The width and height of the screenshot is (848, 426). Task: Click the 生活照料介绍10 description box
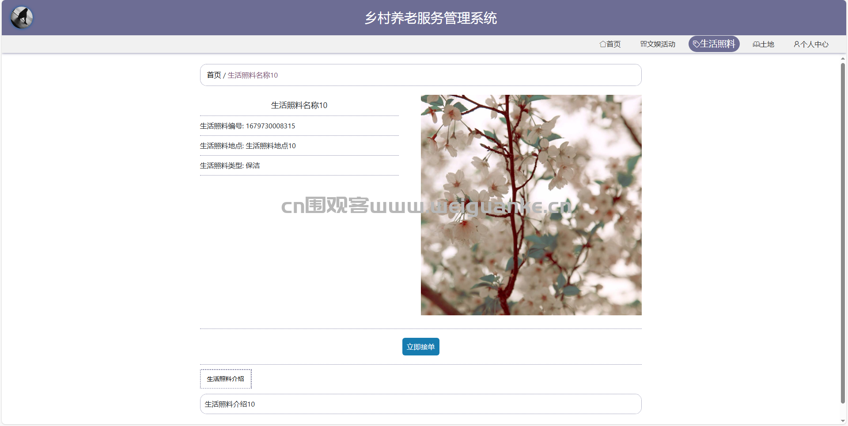[420, 404]
